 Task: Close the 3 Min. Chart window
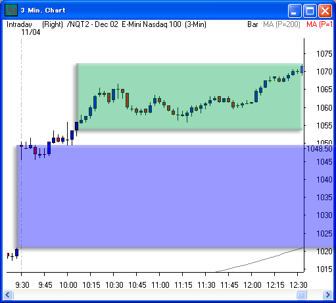coord(325,11)
